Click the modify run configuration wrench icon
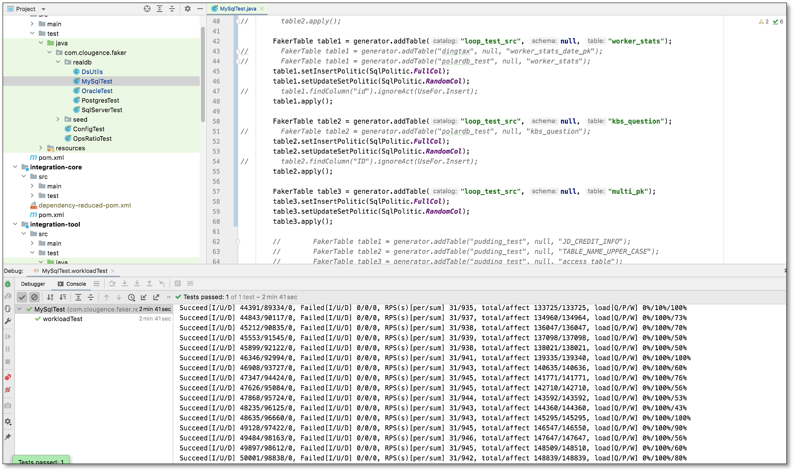The width and height of the screenshot is (794, 472). [8, 321]
